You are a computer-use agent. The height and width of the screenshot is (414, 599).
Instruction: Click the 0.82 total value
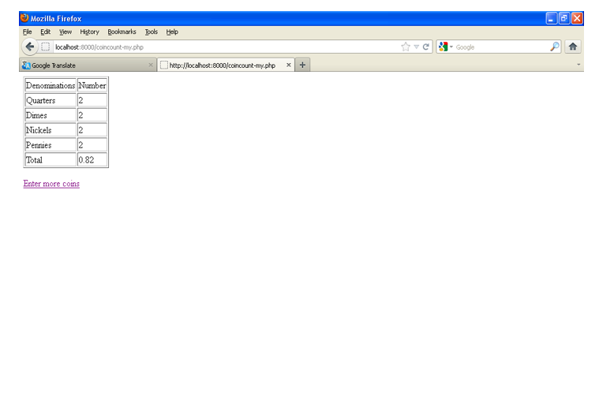[x=86, y=160]
